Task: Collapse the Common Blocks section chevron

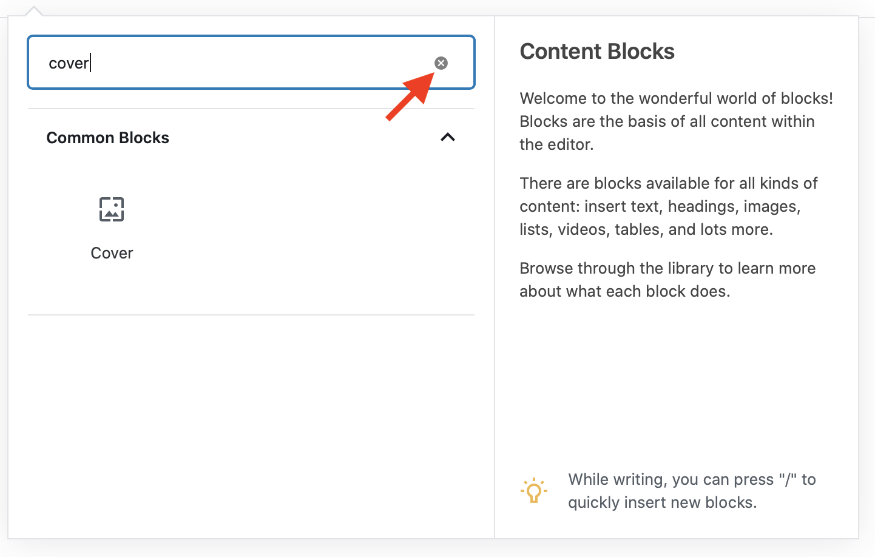Action: pos(448,137)
